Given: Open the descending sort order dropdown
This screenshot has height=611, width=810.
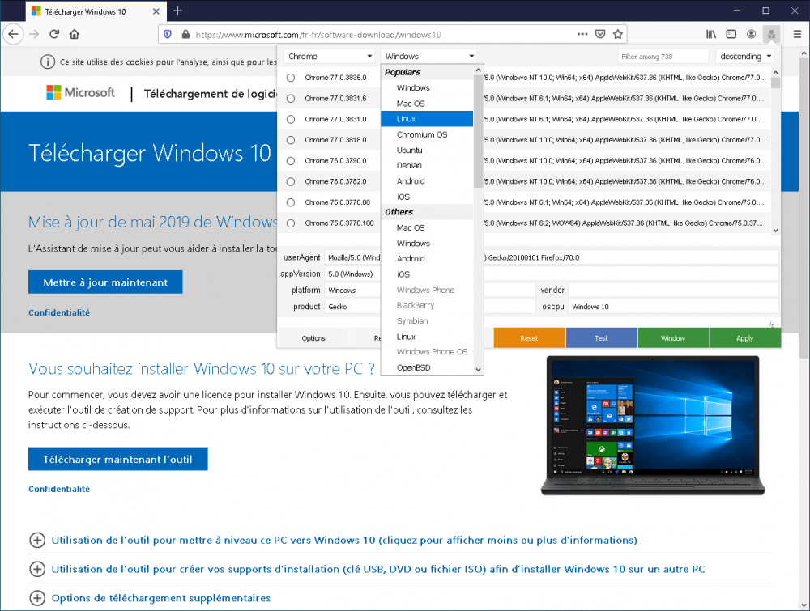Looking at the screenshot, I should coord(745,57).
